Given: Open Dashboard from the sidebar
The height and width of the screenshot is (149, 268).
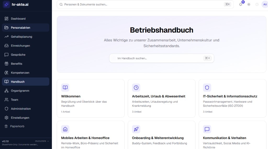Looking at the screenshot, I should 18,19.
